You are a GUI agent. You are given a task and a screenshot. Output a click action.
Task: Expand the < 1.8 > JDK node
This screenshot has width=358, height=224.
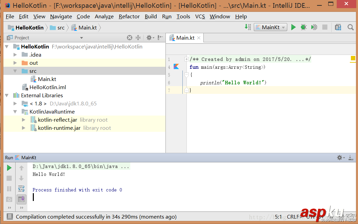(x=15, y=104)
